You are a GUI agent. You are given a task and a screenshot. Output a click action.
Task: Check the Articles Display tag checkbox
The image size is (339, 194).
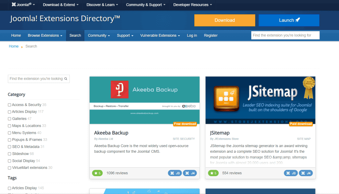coord(9,188)
